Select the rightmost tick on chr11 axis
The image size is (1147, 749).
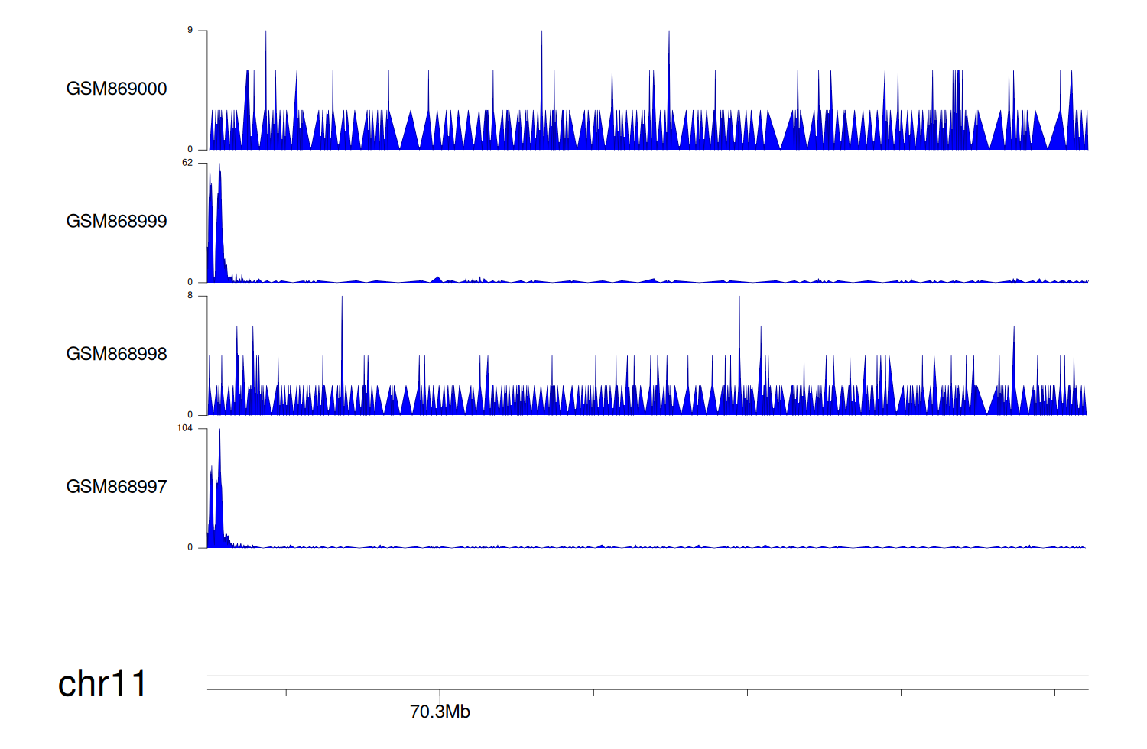(x=1054, y=692)
